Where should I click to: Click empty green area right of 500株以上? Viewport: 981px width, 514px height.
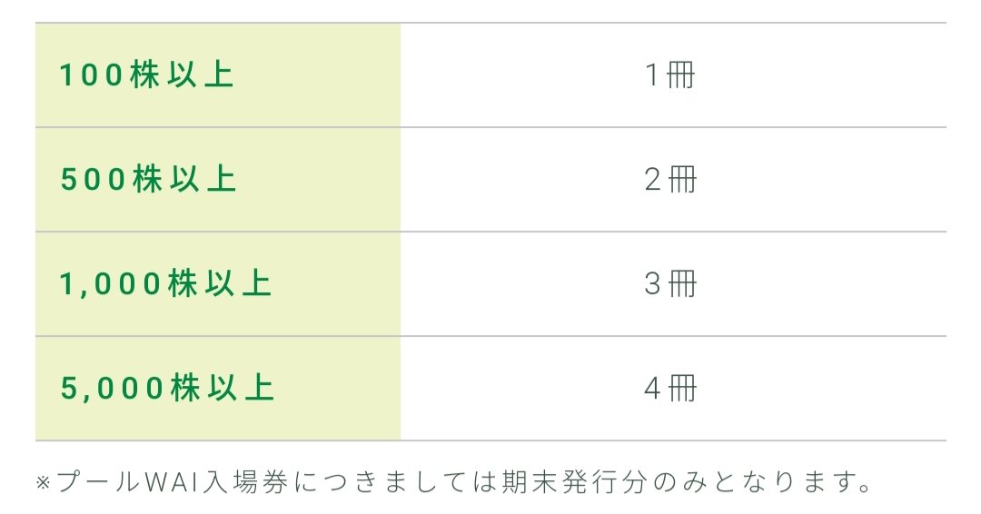pos(319,180)
